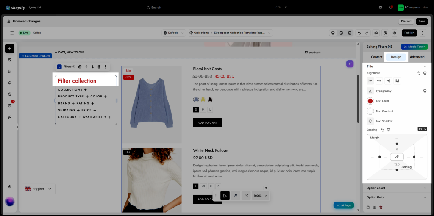
Task: Open the English language selector
Action: [x=39, y=189]
